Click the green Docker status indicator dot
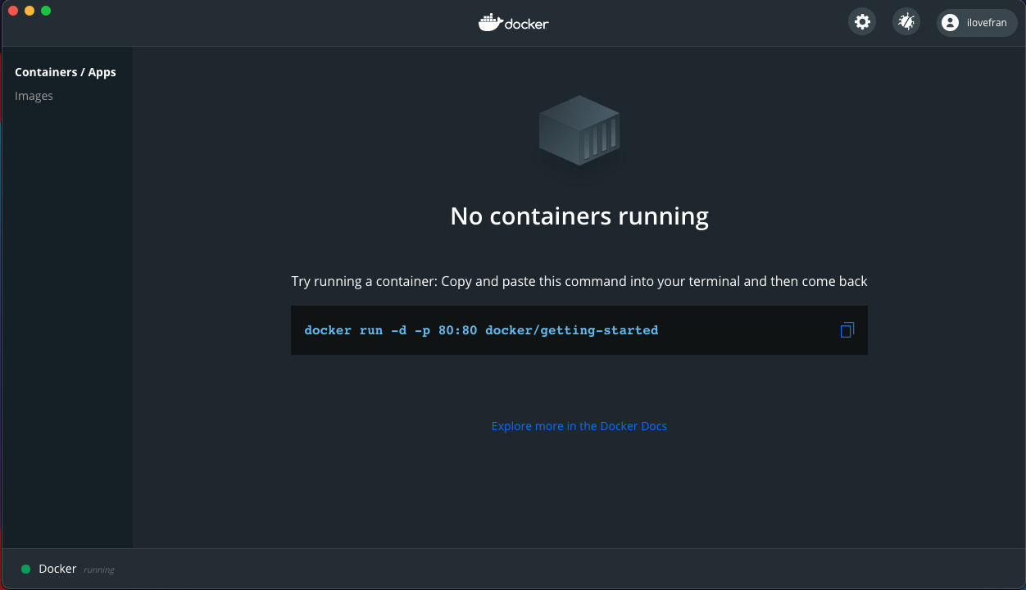This screenshot has height=590, width=1026. tap(26, 569)
